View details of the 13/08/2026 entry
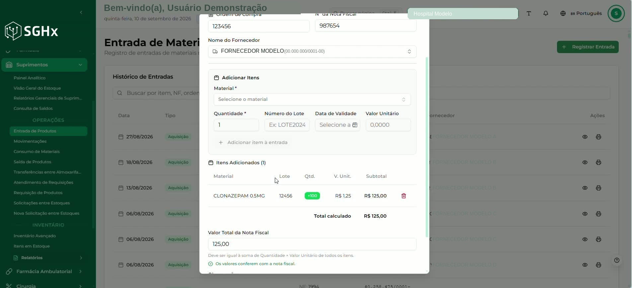 (x=585, y=188)
